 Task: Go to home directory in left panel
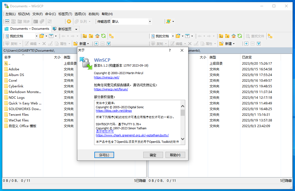click(97, 36)
